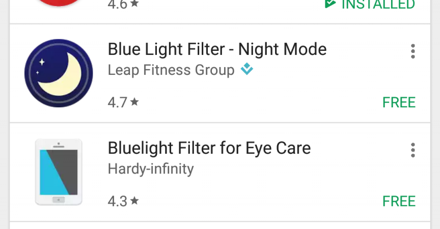Tap the star beside the 4.6 rating
The width and height of the screenshot is (440, 229).
pos(134,4)
